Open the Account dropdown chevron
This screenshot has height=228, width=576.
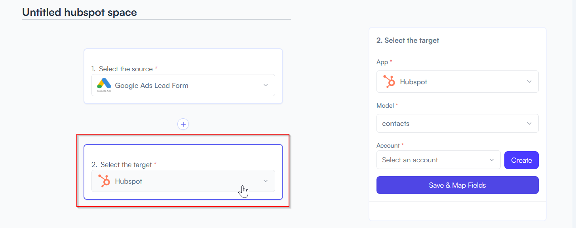point(492,160)
